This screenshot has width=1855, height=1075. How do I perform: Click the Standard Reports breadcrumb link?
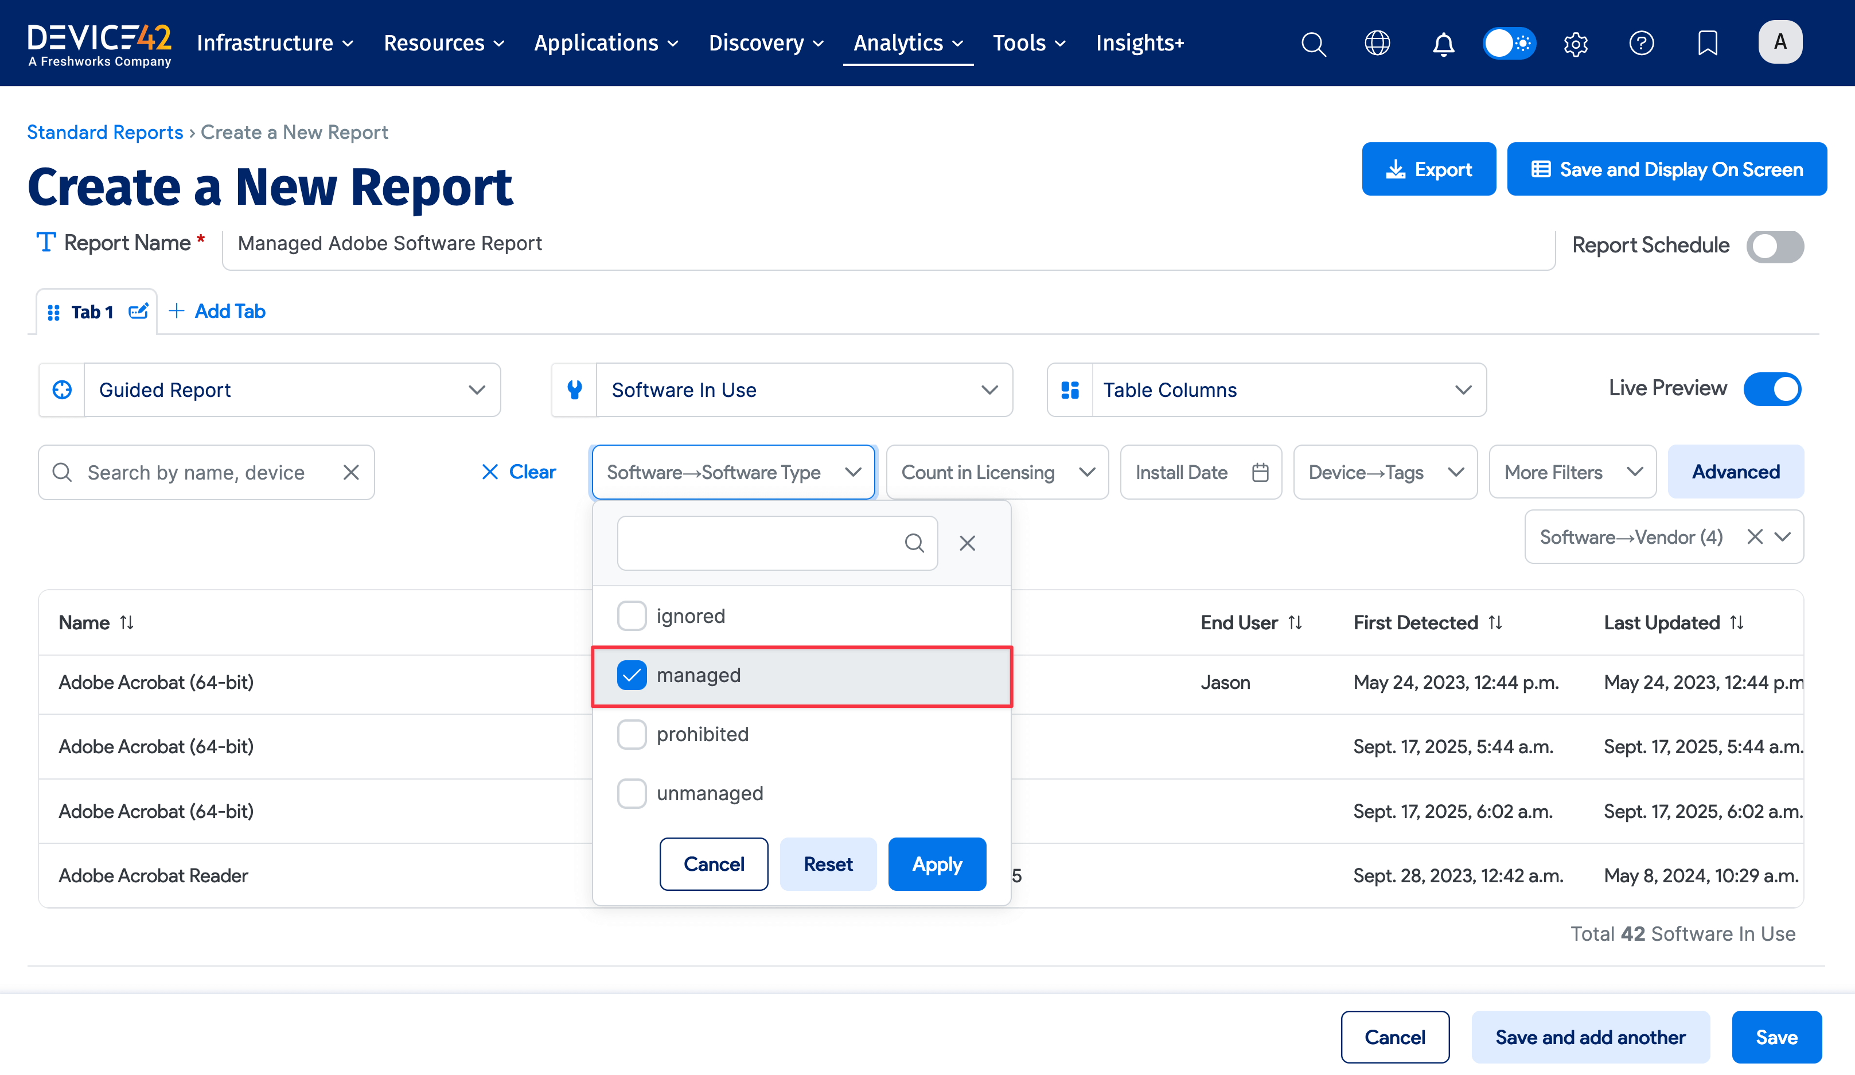tap(106, 133)
